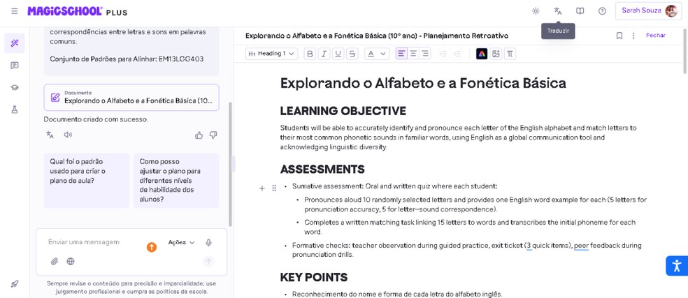Toggle underline formatting
Viewport: 688px width, 298px height.
point(338,54)
